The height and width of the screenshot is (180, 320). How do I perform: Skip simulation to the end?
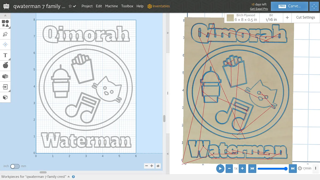pyautogui.click(x=293, y=169)
